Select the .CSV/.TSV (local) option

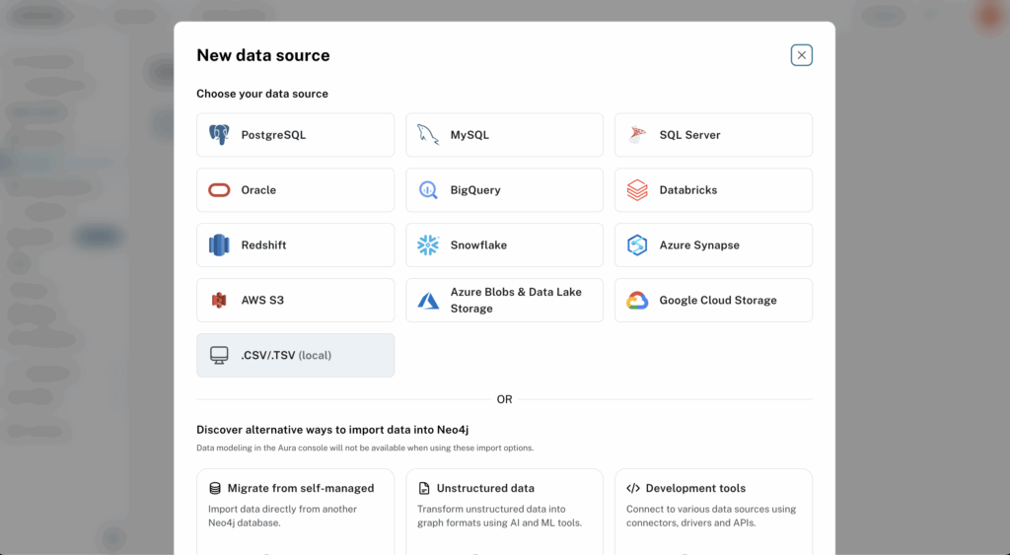(x=295, y=355)
